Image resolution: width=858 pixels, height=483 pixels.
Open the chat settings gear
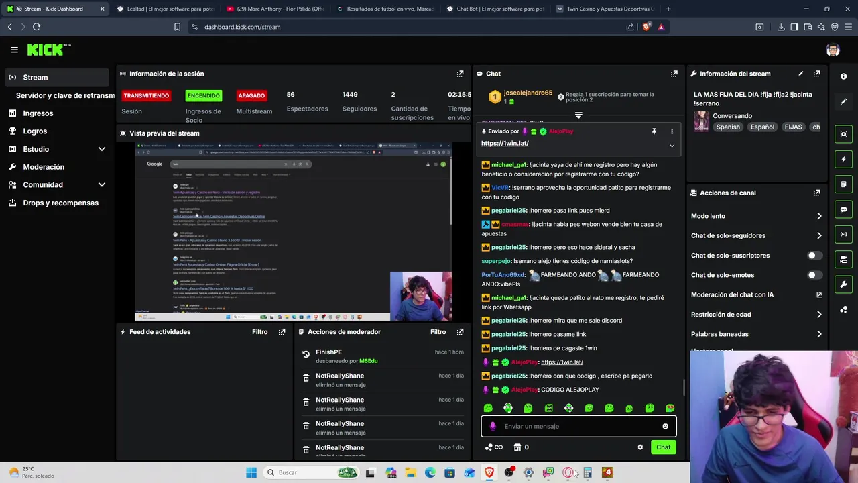640,447
